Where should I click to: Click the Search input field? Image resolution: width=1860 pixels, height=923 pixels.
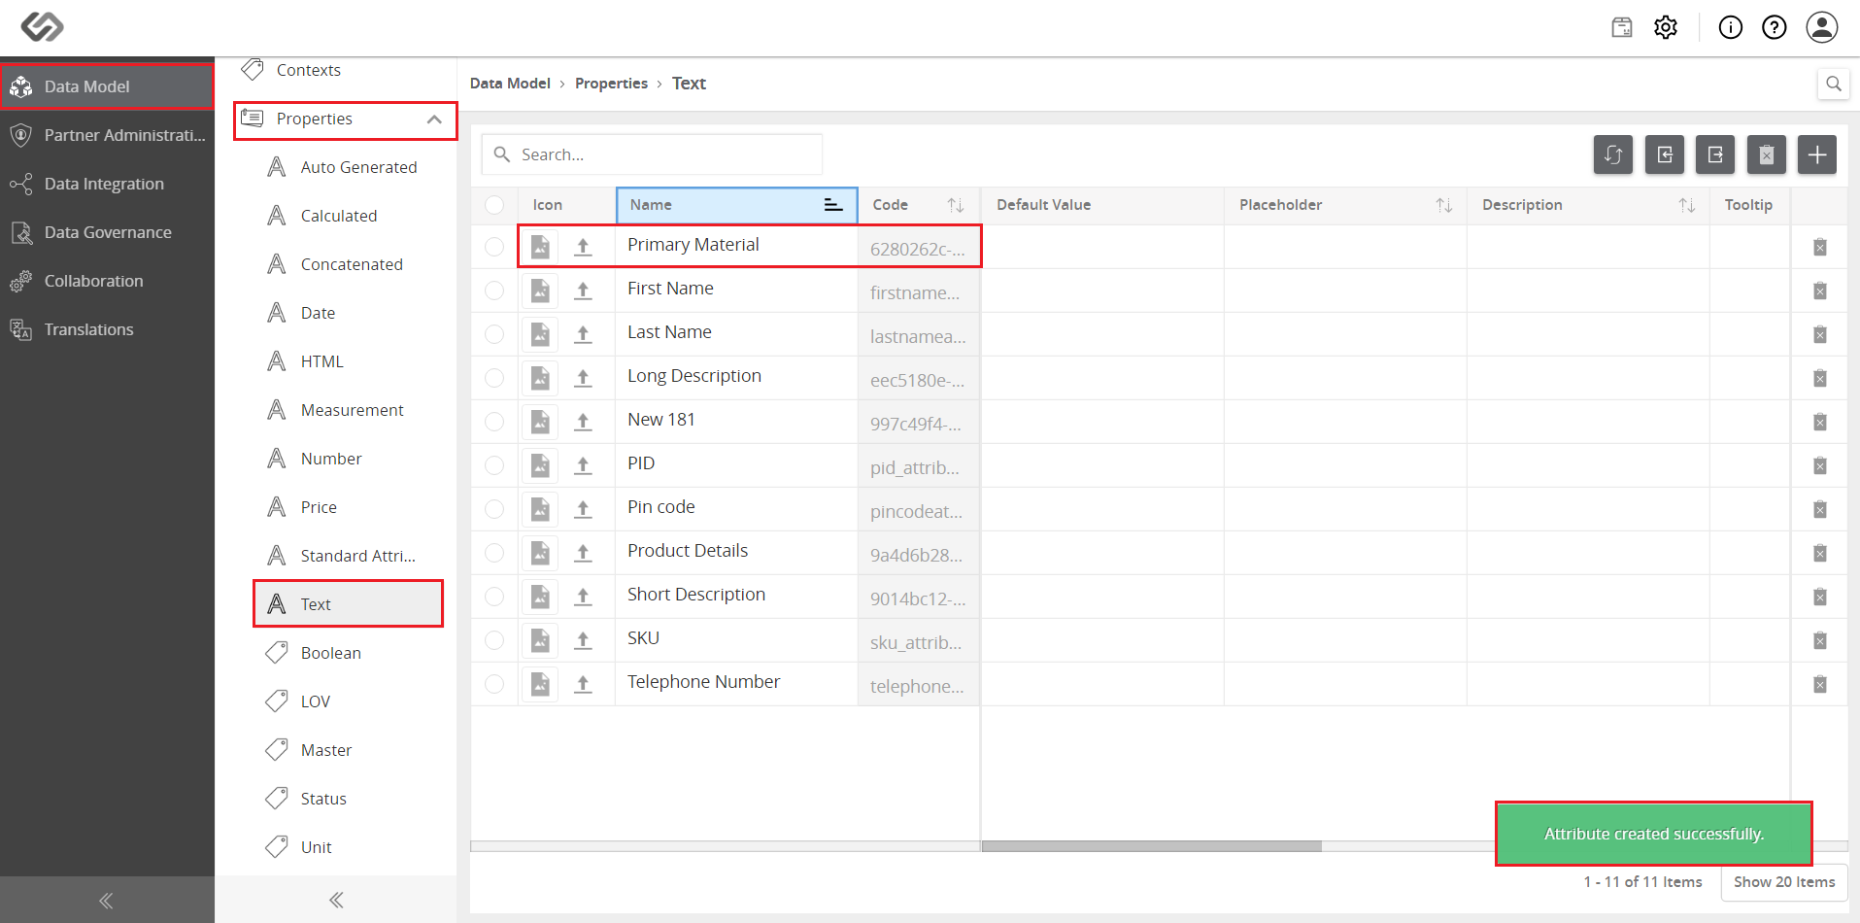[x=653, y=154]
